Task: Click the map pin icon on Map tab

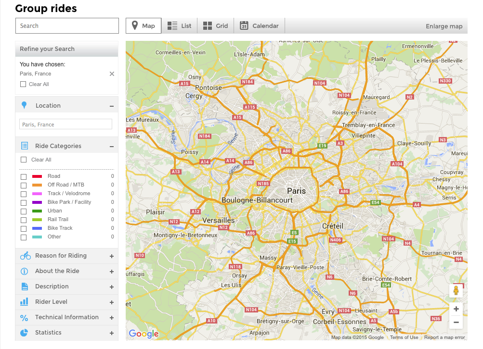Action: tap(135, 25)
